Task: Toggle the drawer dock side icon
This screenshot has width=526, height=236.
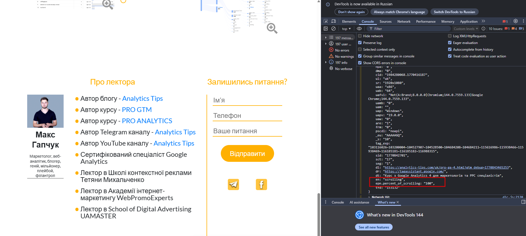Action: point(523,202)
